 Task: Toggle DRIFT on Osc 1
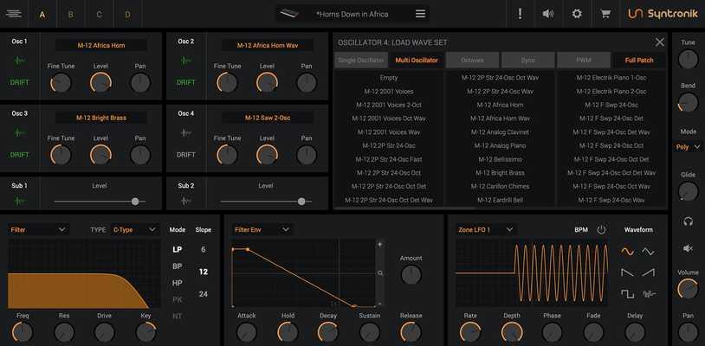click(x=19, y=82)
